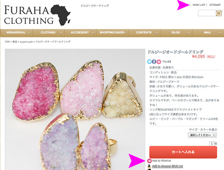Click the quantity input field
Image resolution: width=224 pixels, height=170 pixels.
[212, 144]
